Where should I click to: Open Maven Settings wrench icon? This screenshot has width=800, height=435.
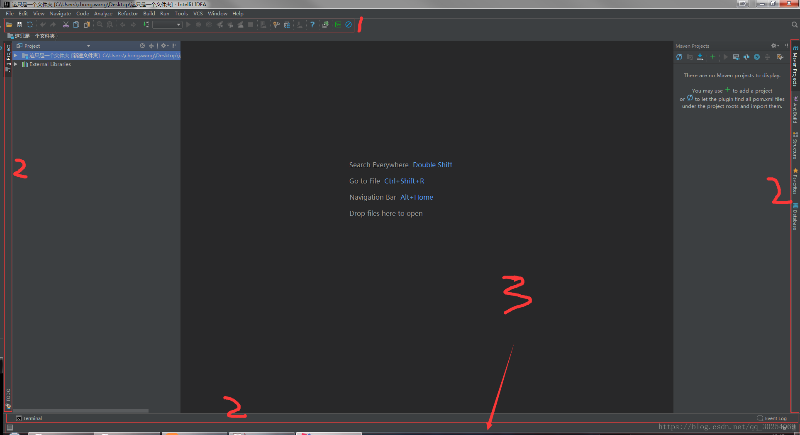[x=780, y=57]
